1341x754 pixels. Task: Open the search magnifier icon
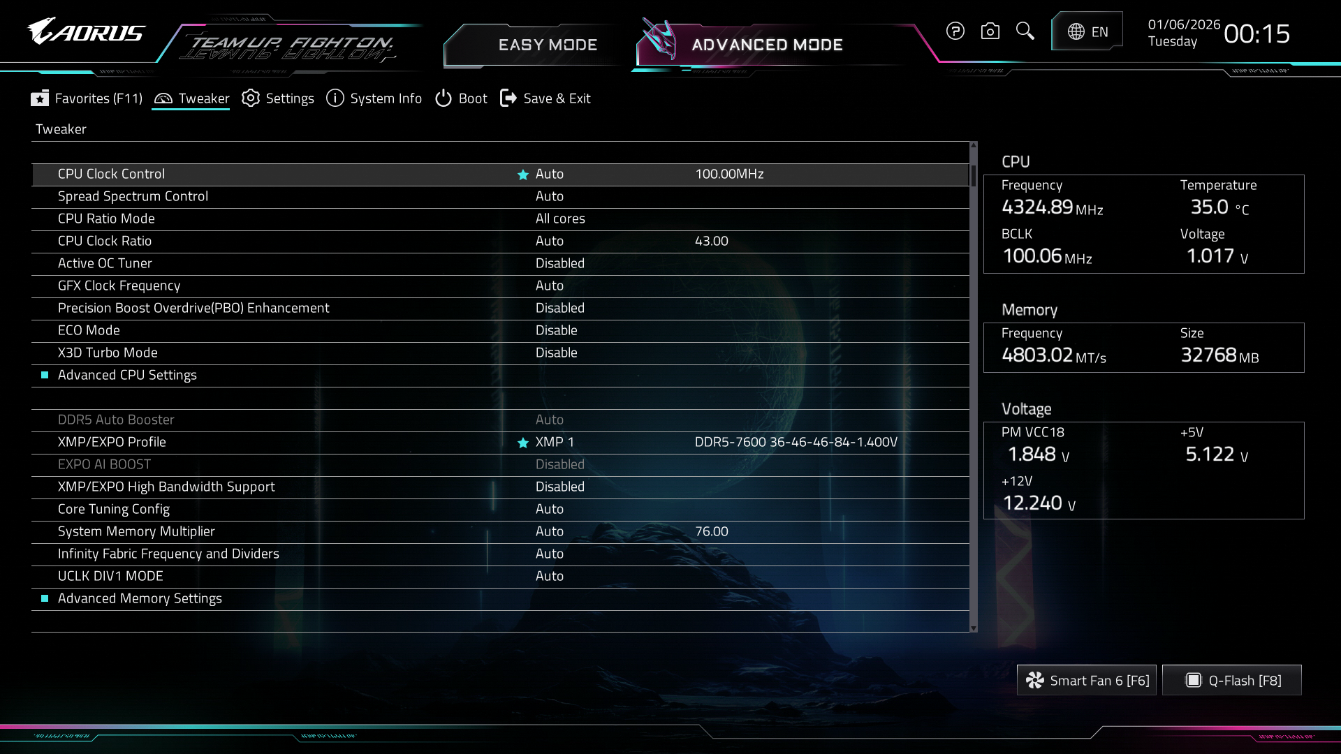pyautogui.click(x=1025, y=31)
